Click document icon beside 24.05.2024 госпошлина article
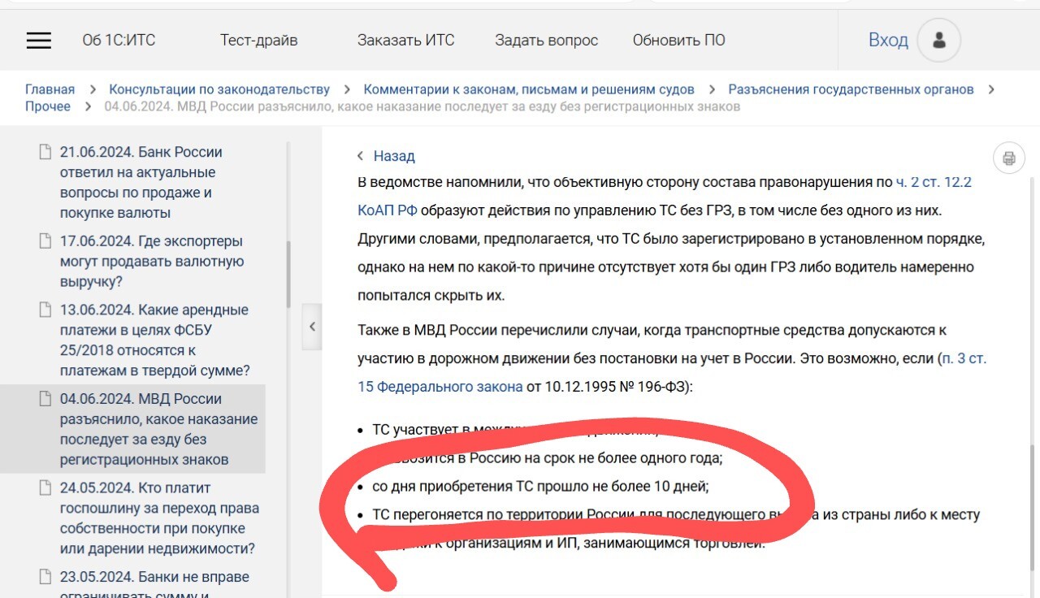Viewport: 1040px width, 598px height. 45,488
